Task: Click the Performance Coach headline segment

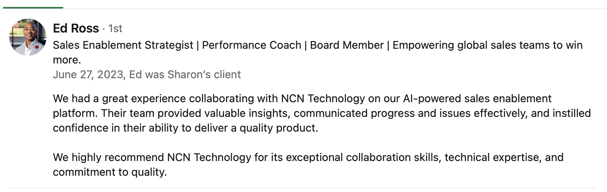Action: pos(252,45)
